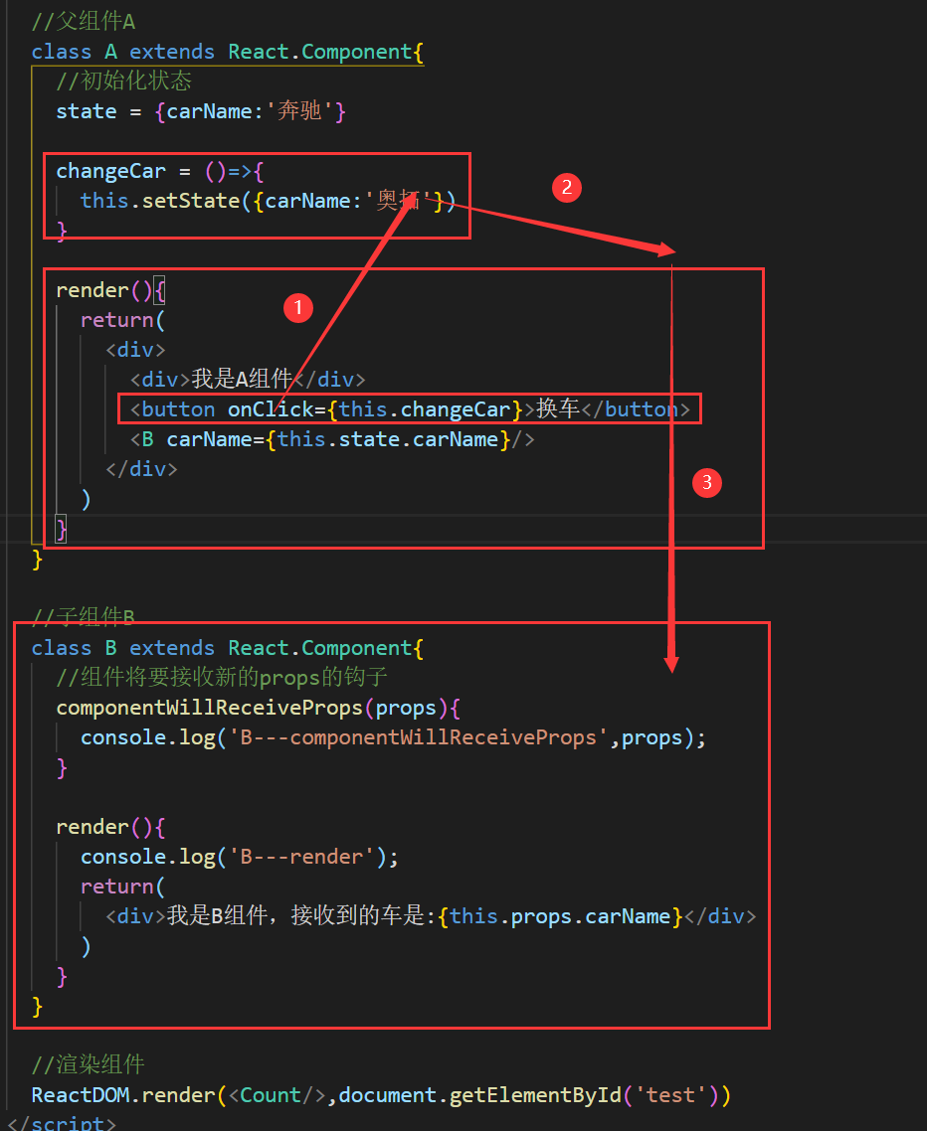Click the //父组件A comment
The image size is (927, 1131).
pyautogui.click(x=83, y=22)
